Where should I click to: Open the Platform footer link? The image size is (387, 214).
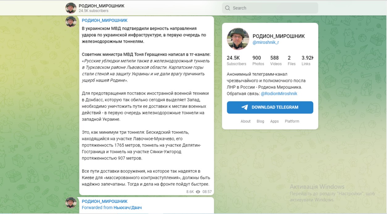[x=292, y=121]
